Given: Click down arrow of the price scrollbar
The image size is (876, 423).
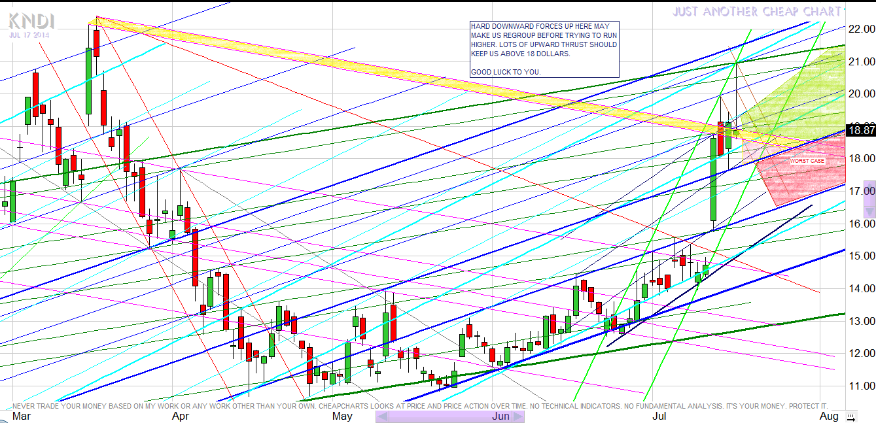Looking at the screenshot, I should [x=869, y=211].
